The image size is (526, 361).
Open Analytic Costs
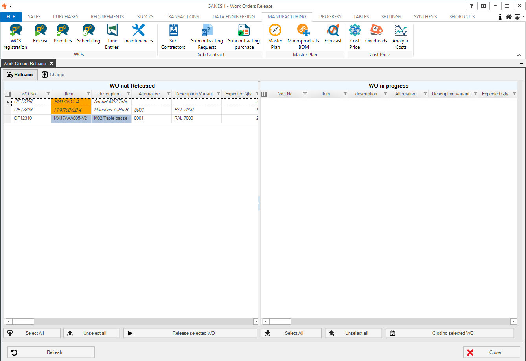[x=401, y=36]
